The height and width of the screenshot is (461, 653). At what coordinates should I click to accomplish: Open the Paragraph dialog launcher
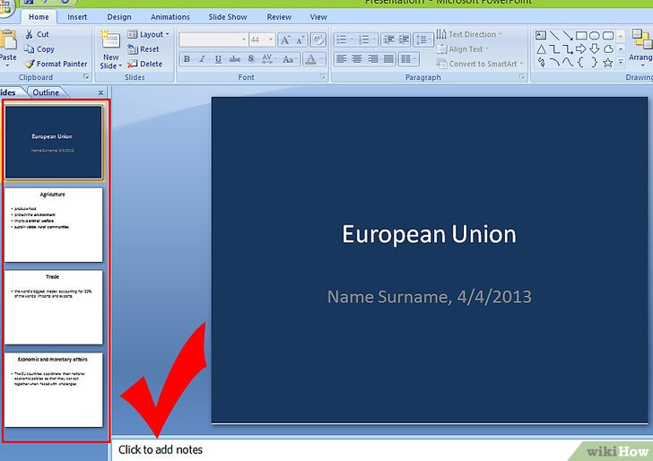[522, 76]
